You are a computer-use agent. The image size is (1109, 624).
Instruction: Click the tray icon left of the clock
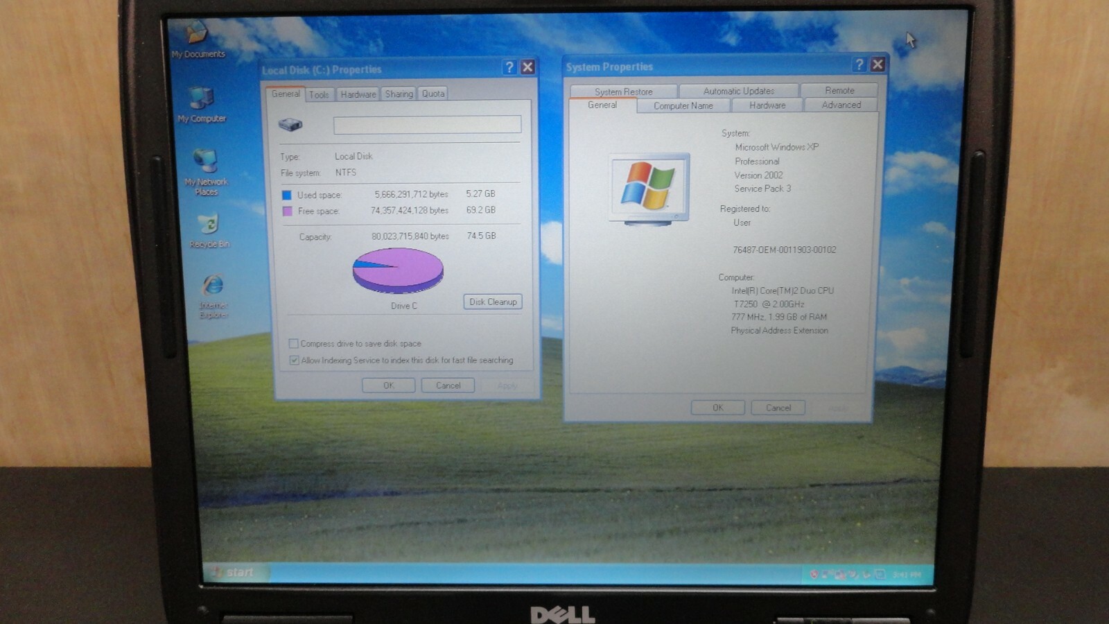tap(880, 574)
